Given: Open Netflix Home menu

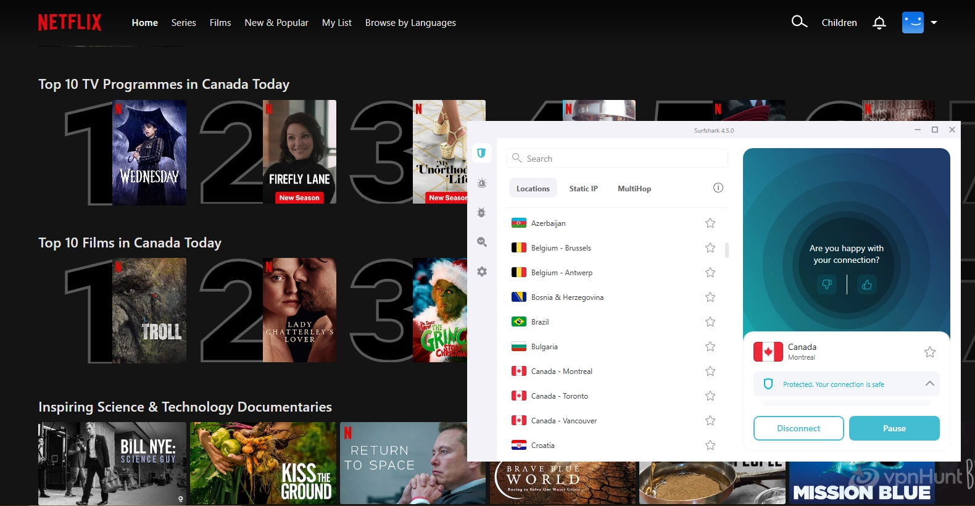Looking at the screenshot, I should (x=145, y=23).
